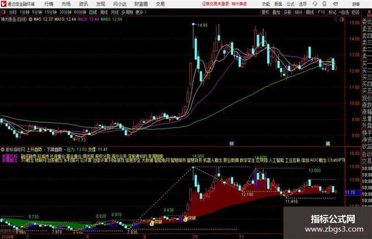This screenshot has height=239, width=372.
Task: Select the 月线 monthly period tab
Action: (x=115, y=12)
